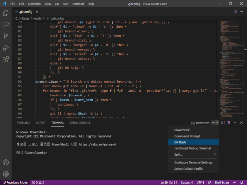
Task: Click the editor vertical scrollbar
Action: pyautogui.click(x=245, y=69)
